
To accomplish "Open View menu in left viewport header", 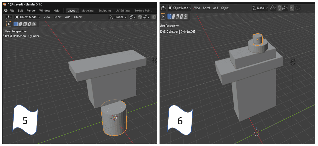I will coord(47,17).
